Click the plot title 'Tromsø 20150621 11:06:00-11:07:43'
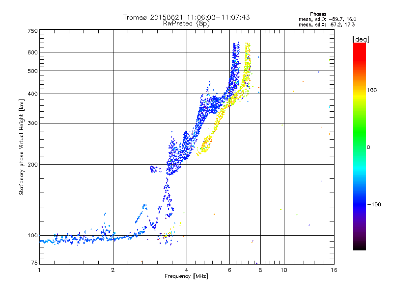Screen dimensions: 393x294 tap(186, 17)
